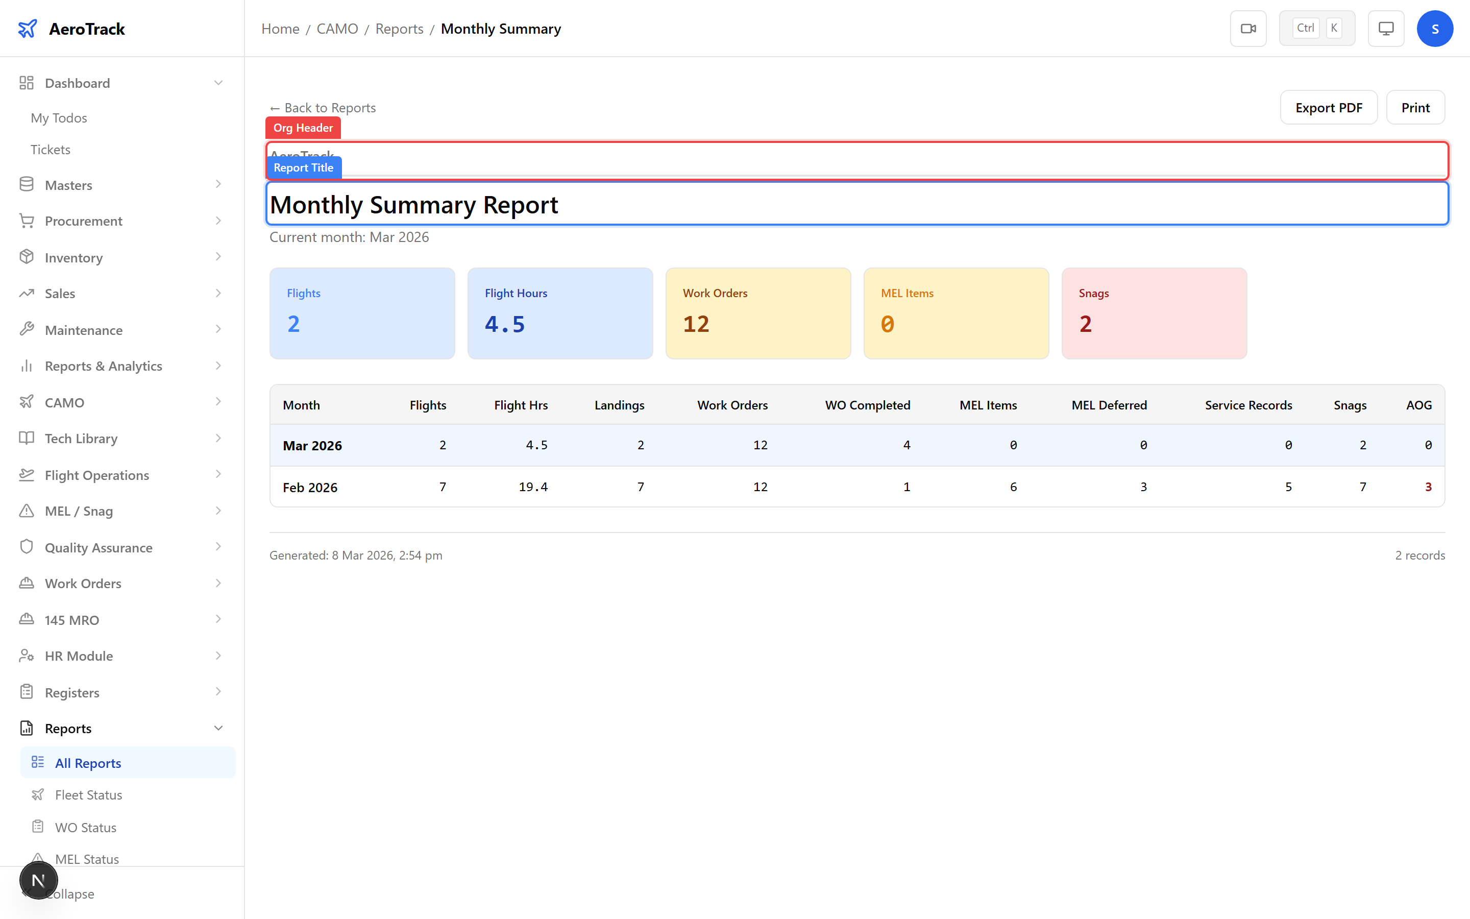Select Fleet Status under Reports
The width and height of the screenshot is (1470, 919).
point(88,794)
